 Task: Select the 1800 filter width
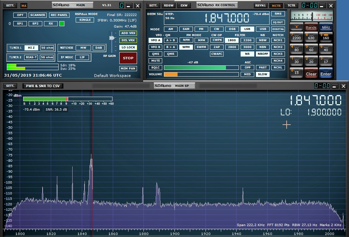(x=232, y=40)
